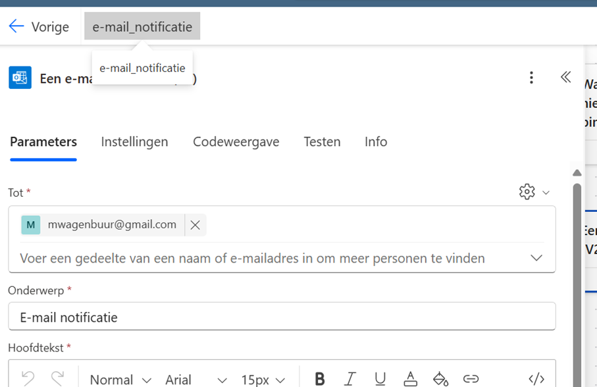Open advanced settings via the gear icon
The width and height of the screenshot is (597, 387).
527,192
